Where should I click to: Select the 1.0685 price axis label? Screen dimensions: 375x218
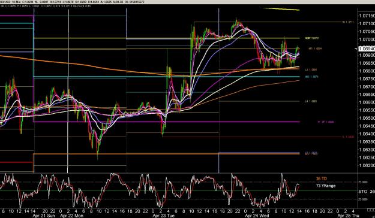(x=367, y=63)
